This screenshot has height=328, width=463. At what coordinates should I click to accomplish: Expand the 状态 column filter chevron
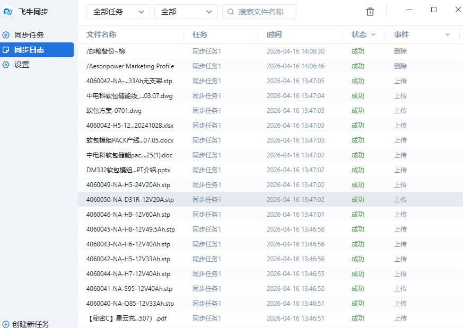pos(373,34)
